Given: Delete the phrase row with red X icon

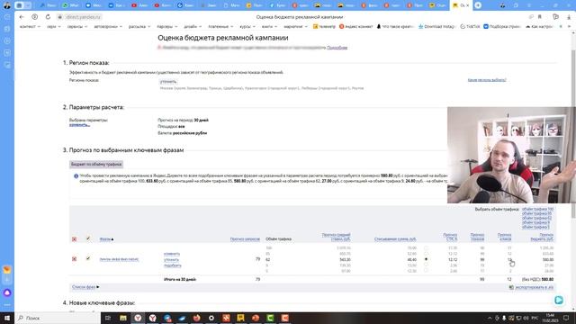Looking at the screenshot, I should click(74, 259).
